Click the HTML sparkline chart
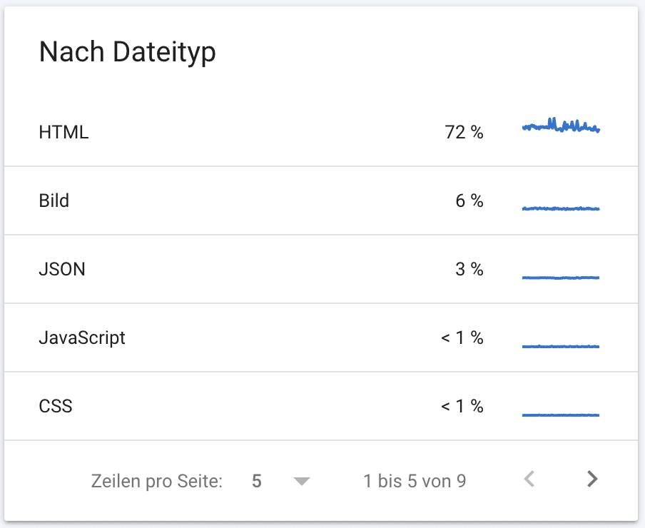 tap(561, 126)
